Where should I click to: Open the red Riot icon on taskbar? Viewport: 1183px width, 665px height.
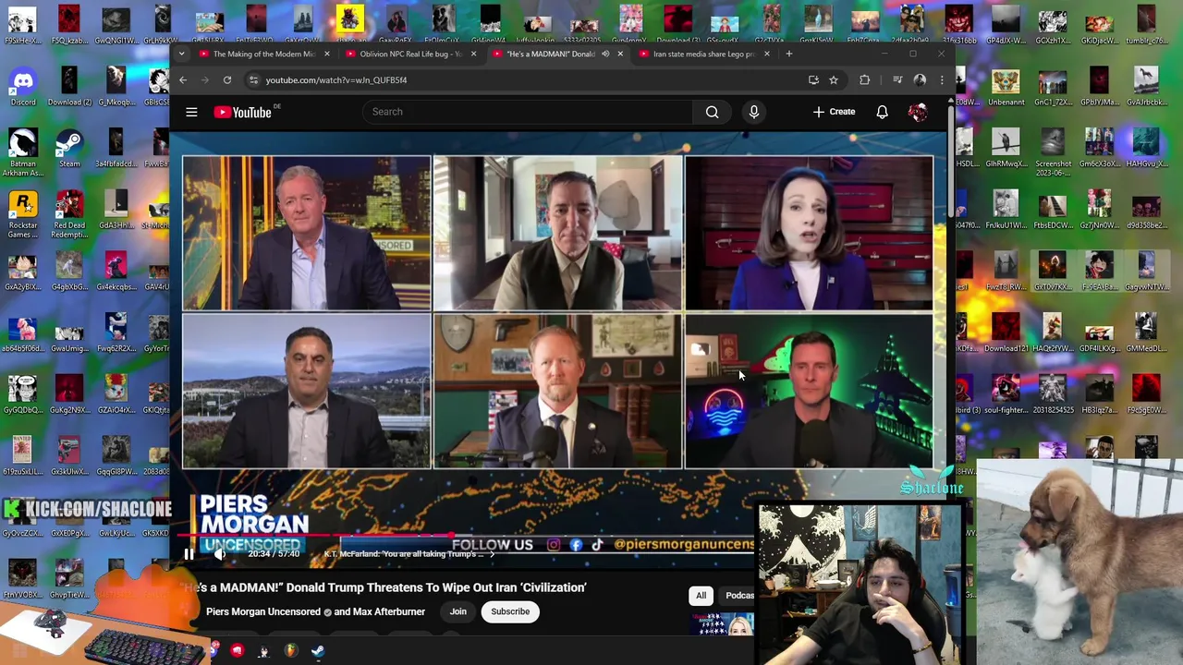tap(238, 651)
